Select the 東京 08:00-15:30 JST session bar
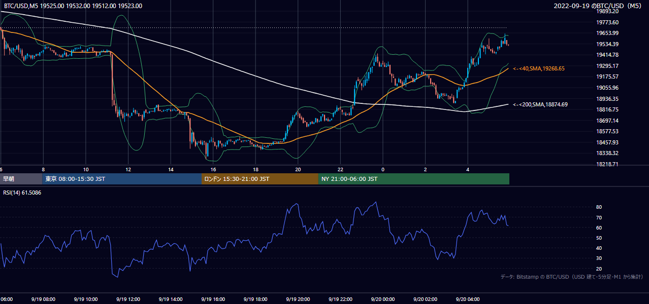This screenshot has height=304, width=649. (x=122, y=179)
